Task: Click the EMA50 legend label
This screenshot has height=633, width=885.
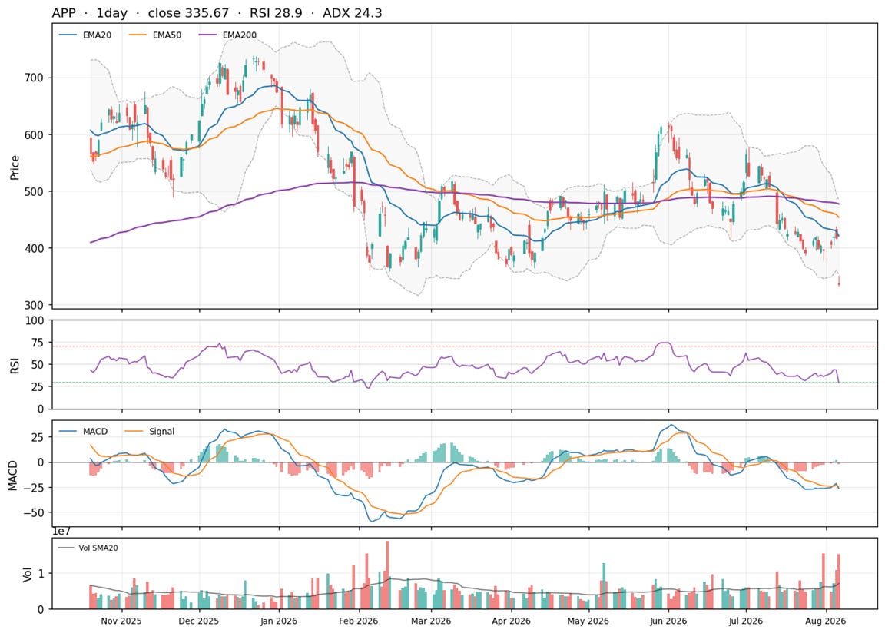Action: click(x=167, y=35)
